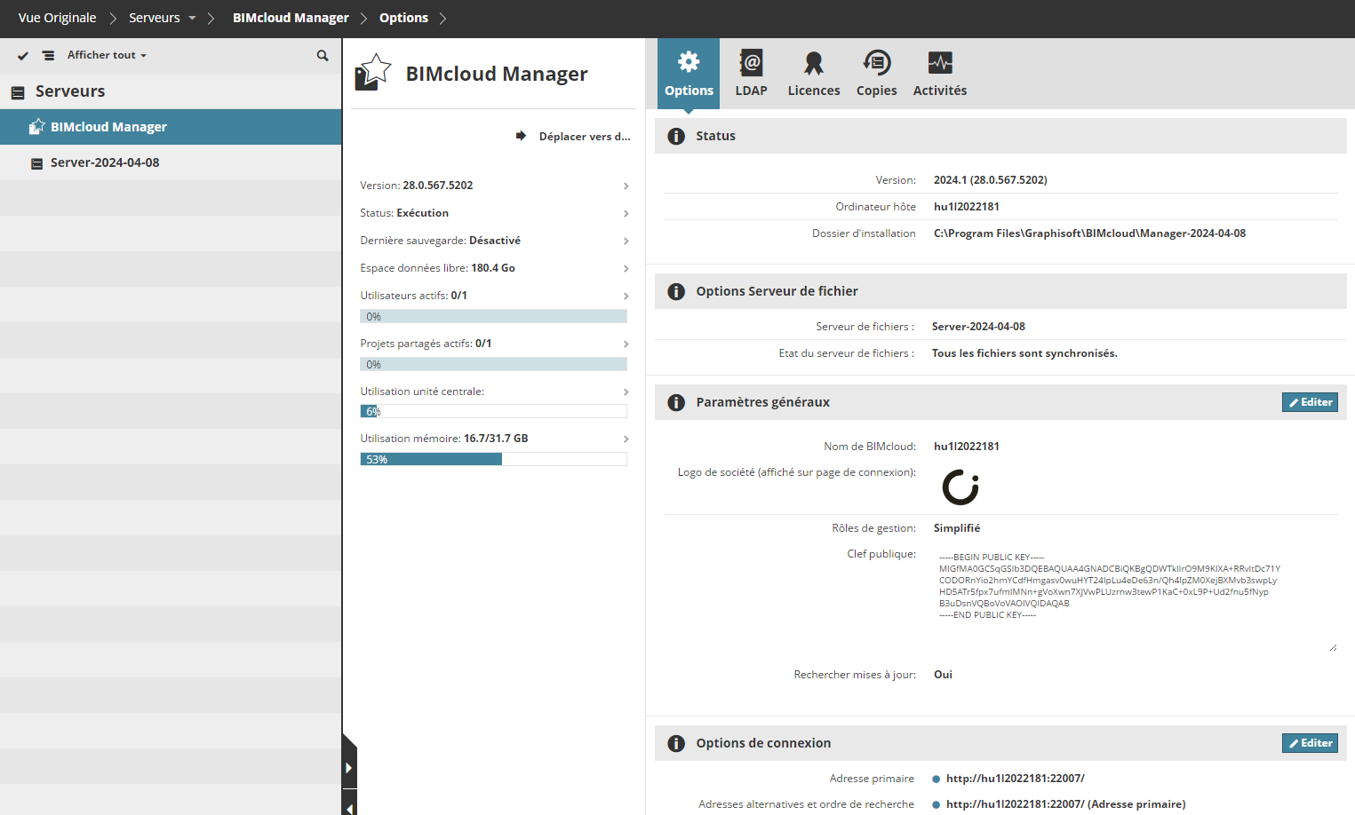Expand the Utilisation mémoire row chevron
Viewport: 1355px width, 815px height.
pyautogui.click(x=626, y=439)
